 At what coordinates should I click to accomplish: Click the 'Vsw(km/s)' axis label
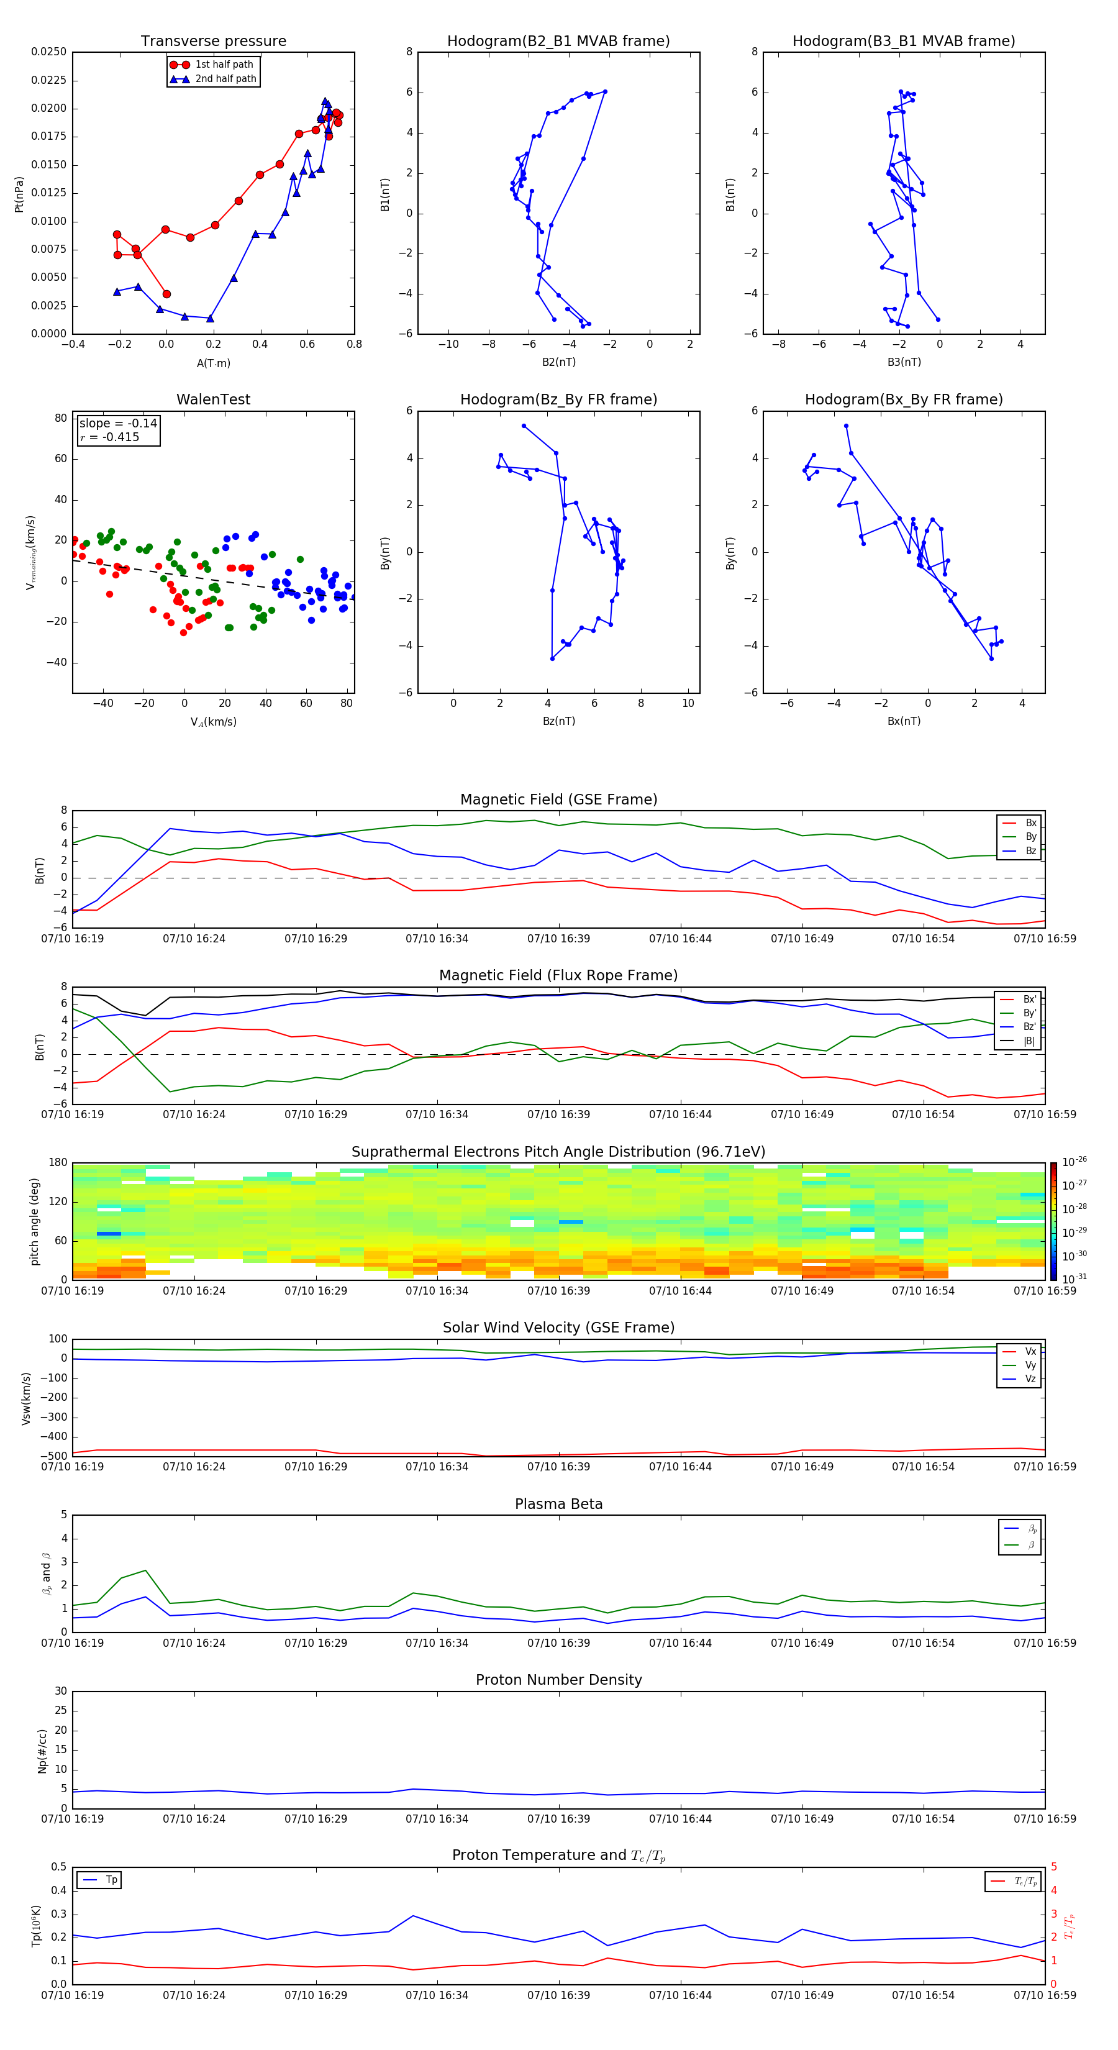tap(26, 1398)
